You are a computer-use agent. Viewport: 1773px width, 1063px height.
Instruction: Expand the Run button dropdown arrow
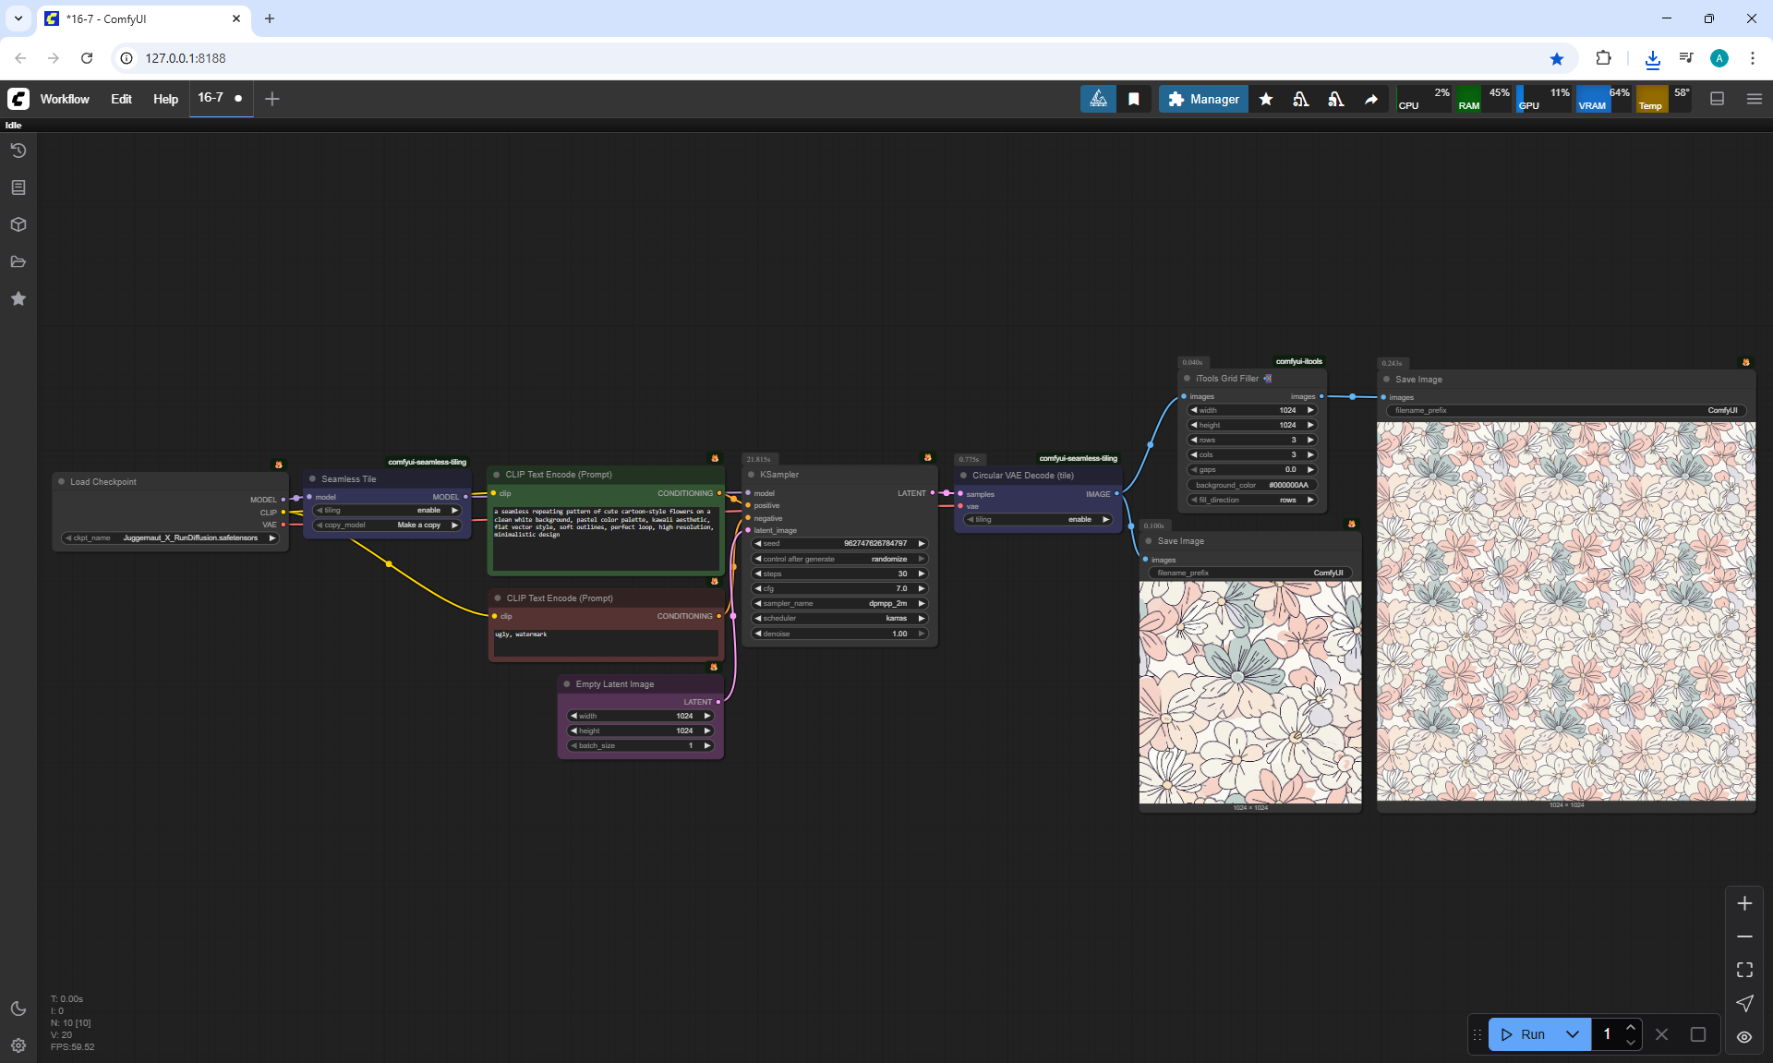[x=1572, y=1034]
